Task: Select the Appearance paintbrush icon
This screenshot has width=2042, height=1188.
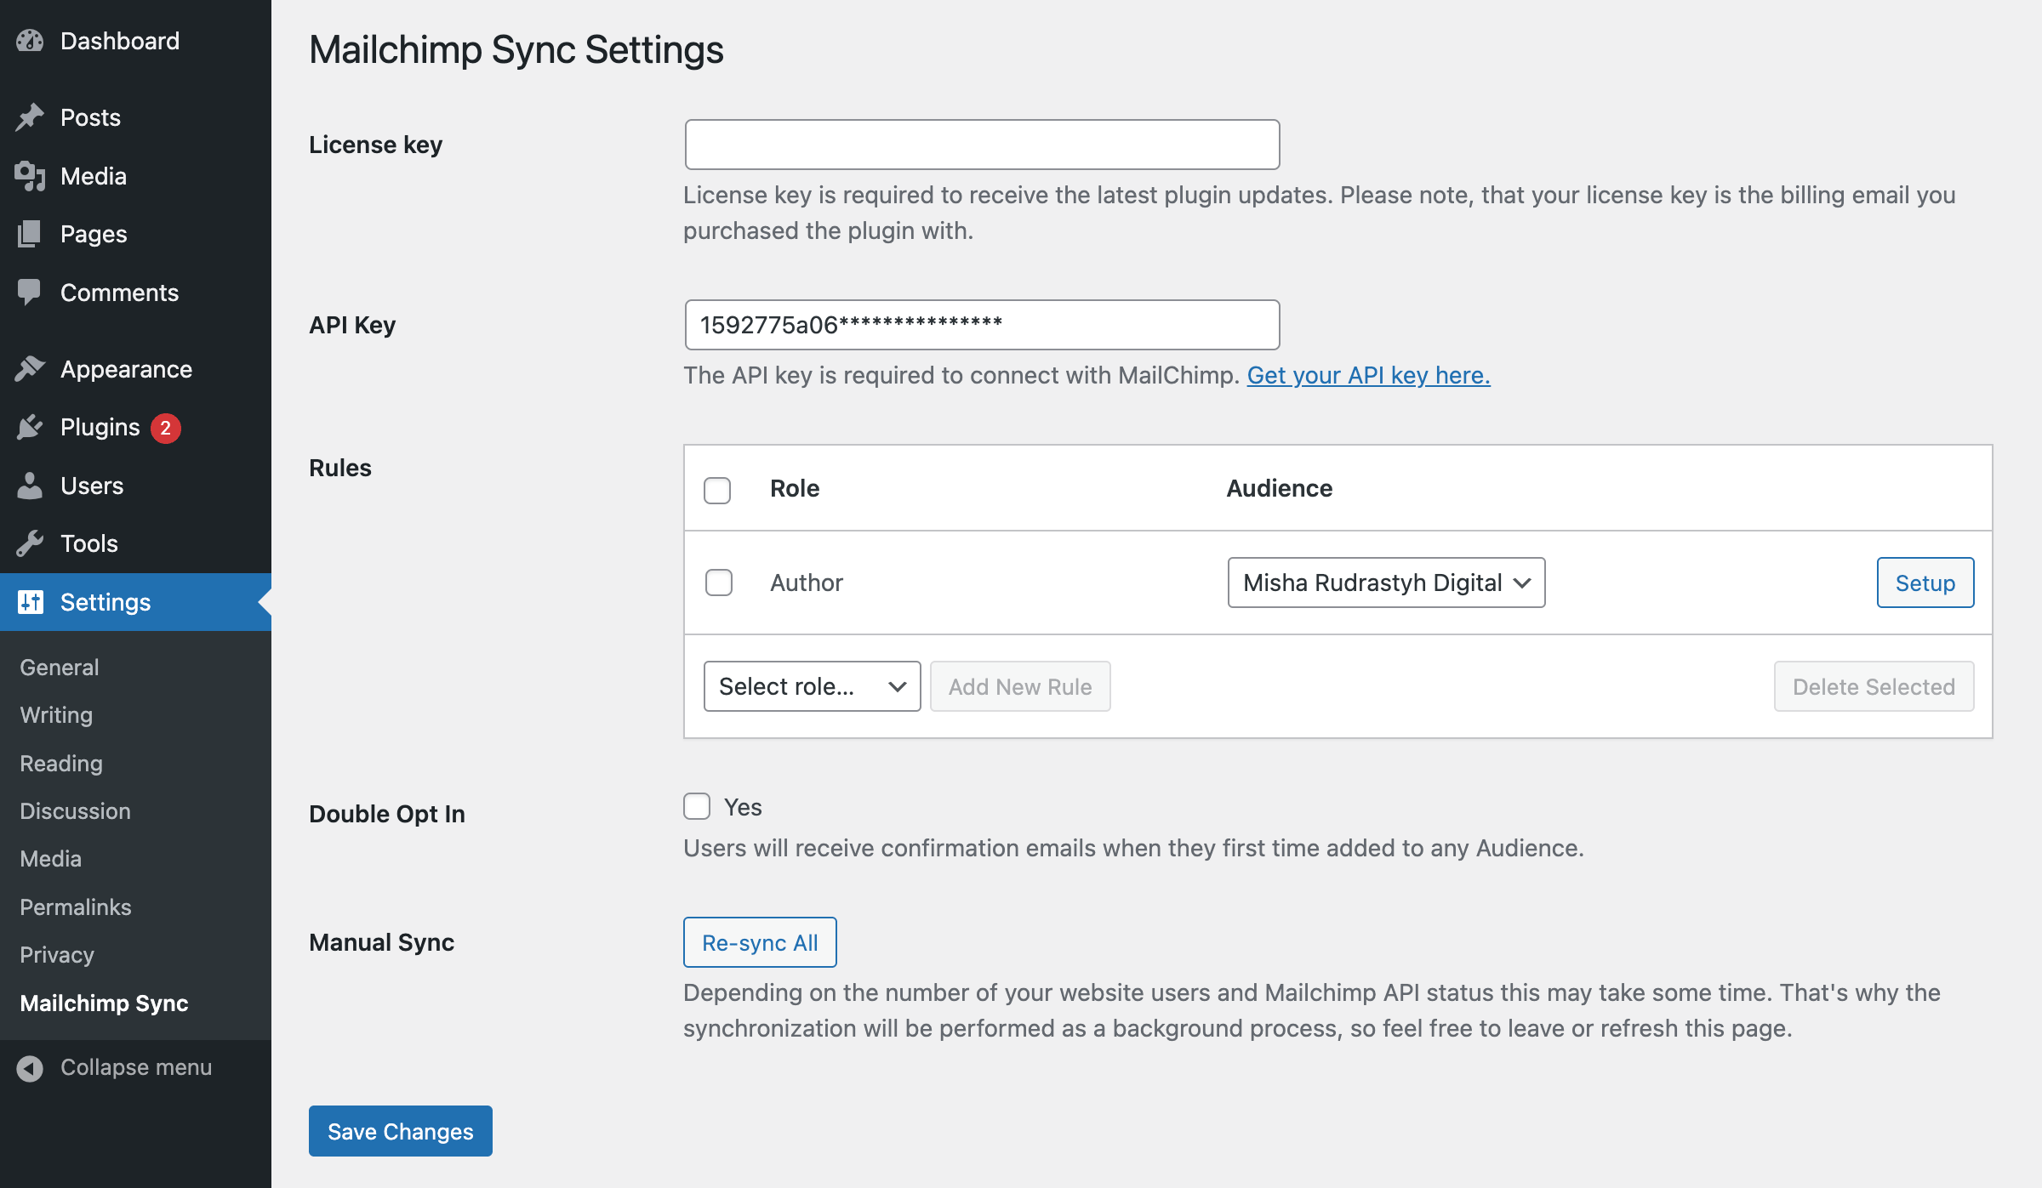Action: tap(30, 367)
